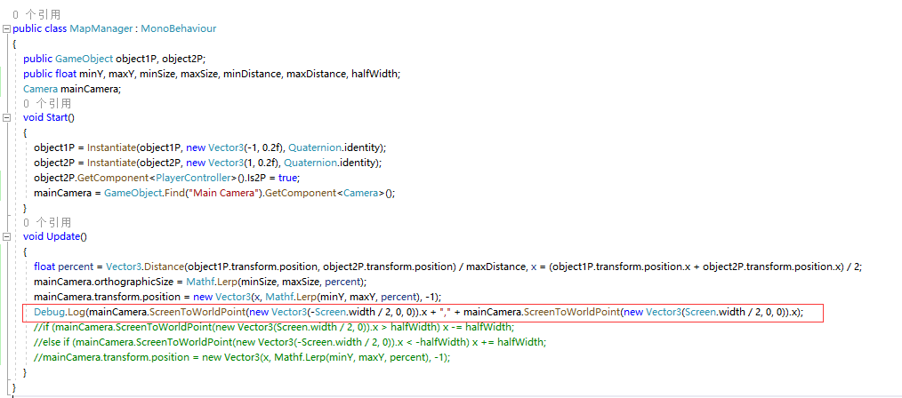This screenshot has height=398, width=902.
Task: Click halfWidth in the public float declaration
Action: coord(375,74)
